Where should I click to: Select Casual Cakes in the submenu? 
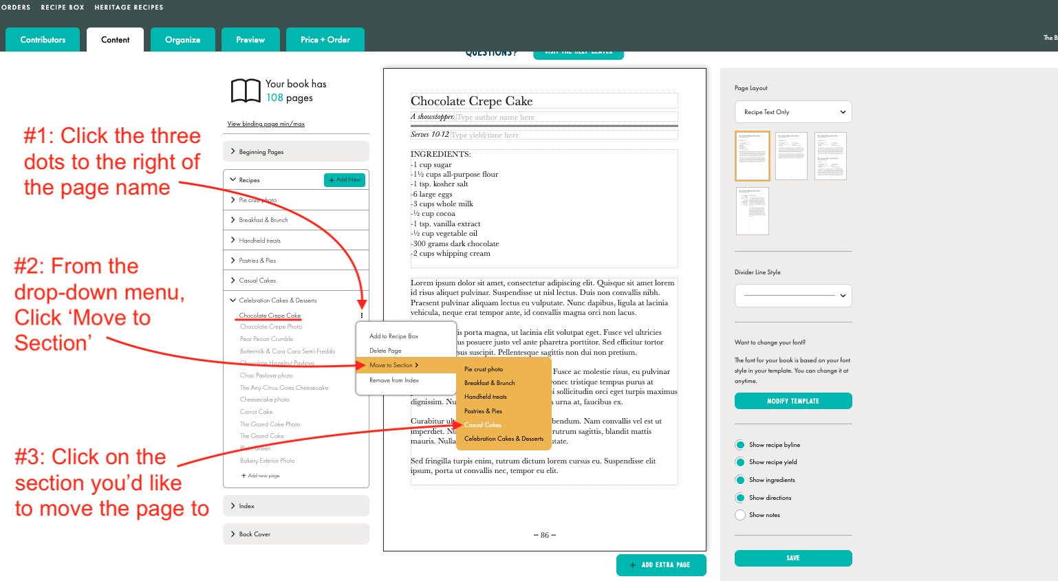pos(483,425)
